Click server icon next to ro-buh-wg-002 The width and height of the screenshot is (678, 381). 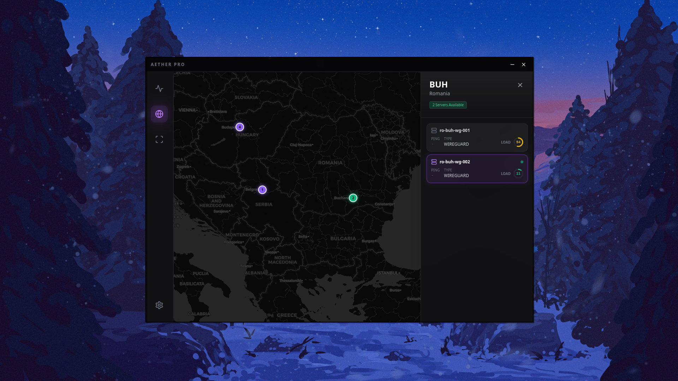(434, 162)
